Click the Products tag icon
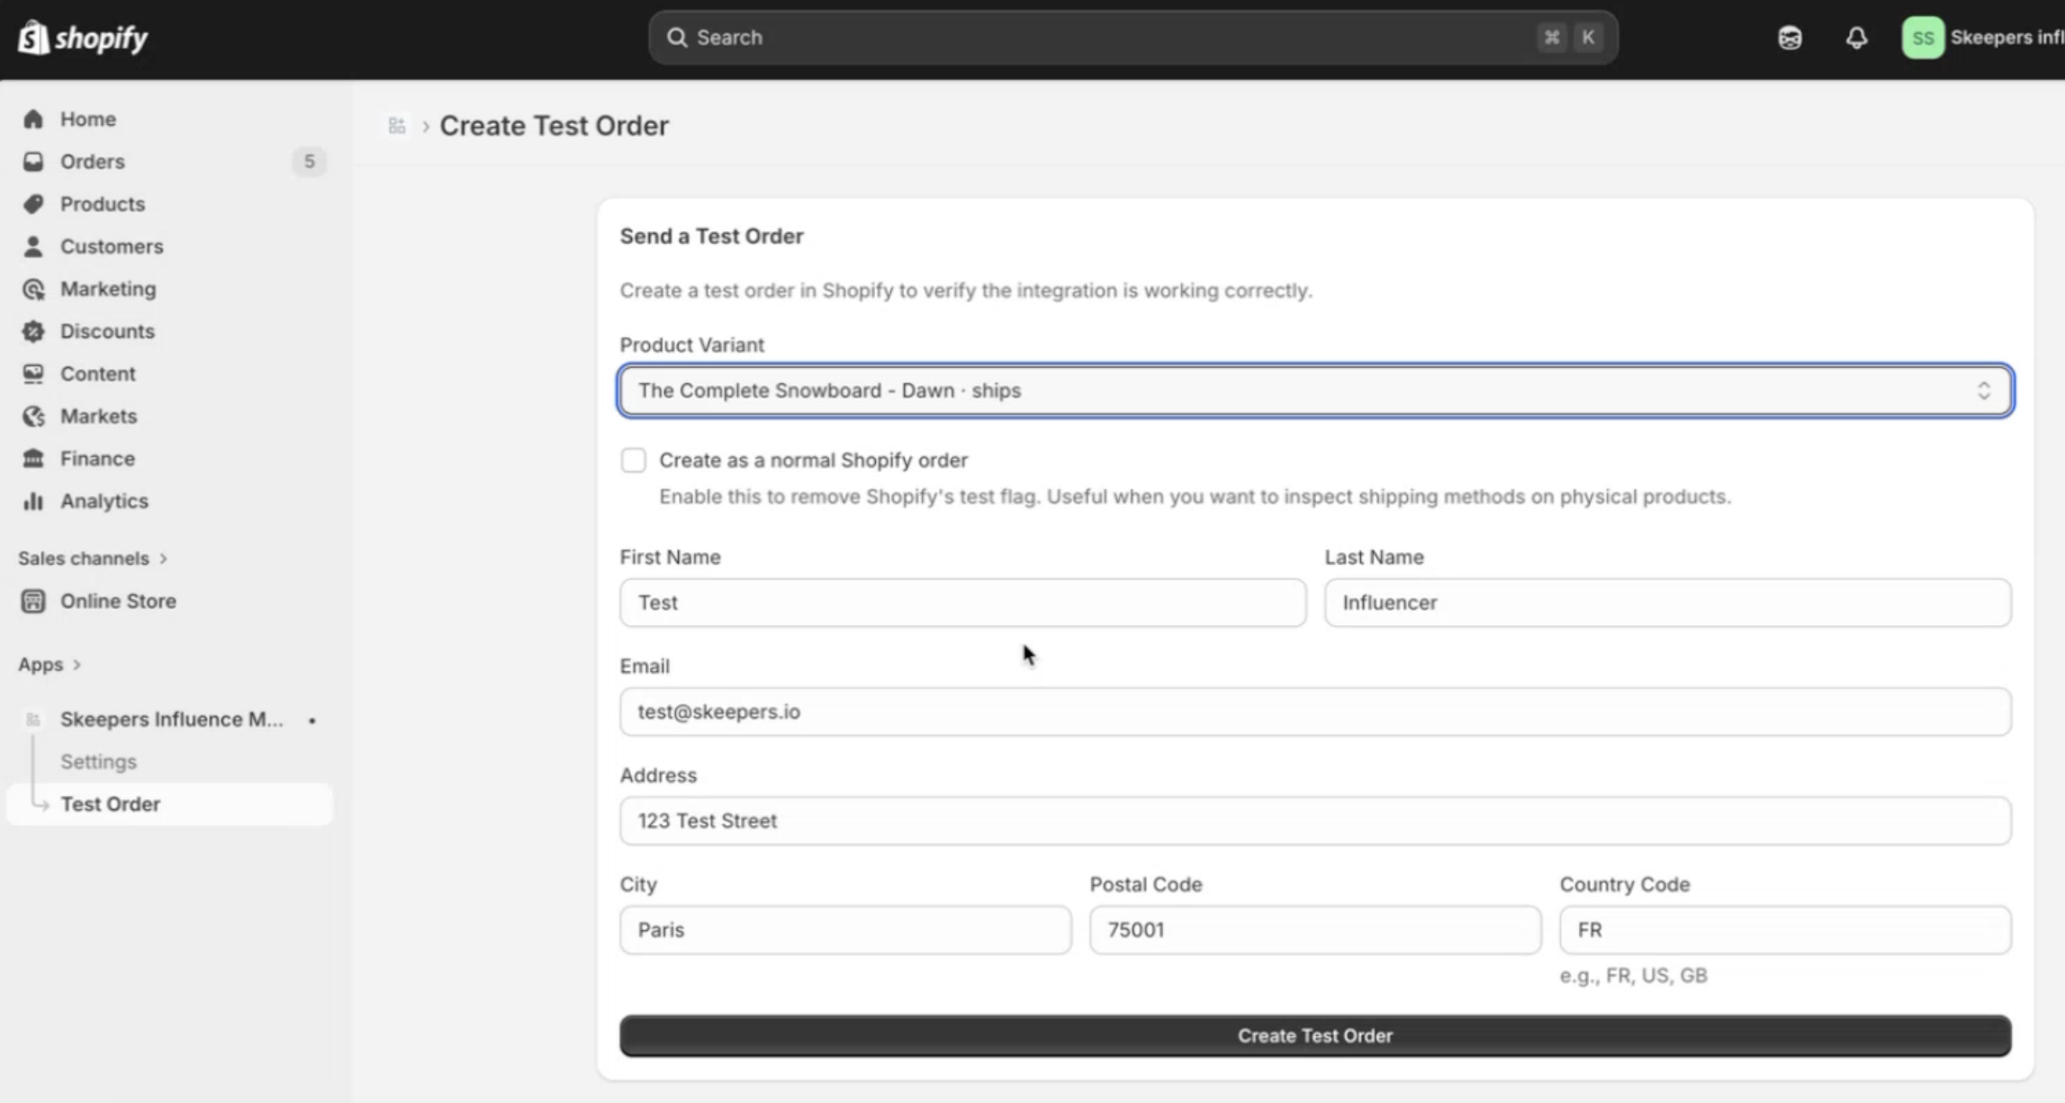Image resolution: width=2065 pixels, height=1103 pixels. click(x=33, y=203)
